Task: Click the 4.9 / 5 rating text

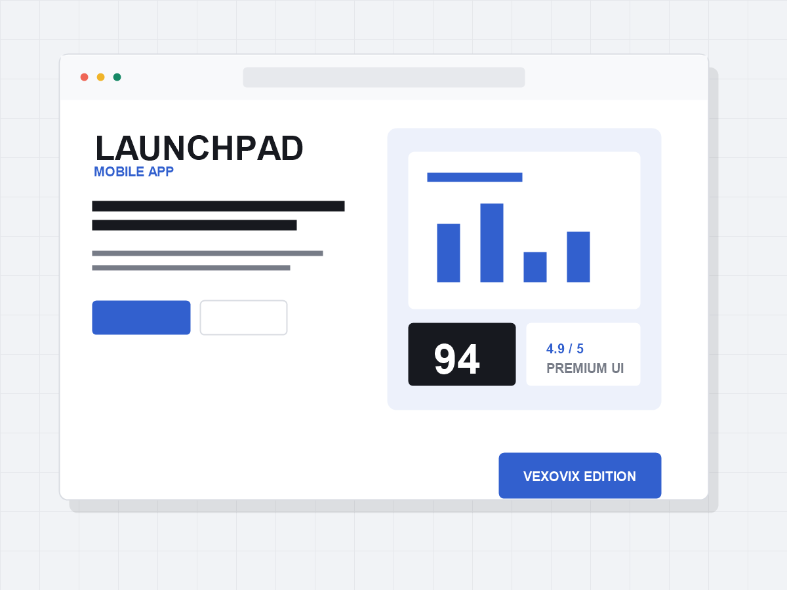Action: pos(565,349)
